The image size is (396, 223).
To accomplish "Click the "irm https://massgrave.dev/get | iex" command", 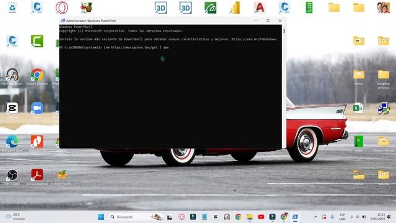I will [136, 48].
